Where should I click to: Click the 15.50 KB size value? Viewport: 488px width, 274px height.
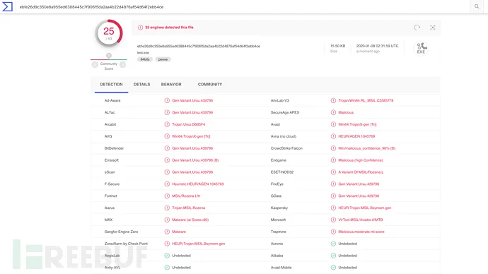click(337, 46)
